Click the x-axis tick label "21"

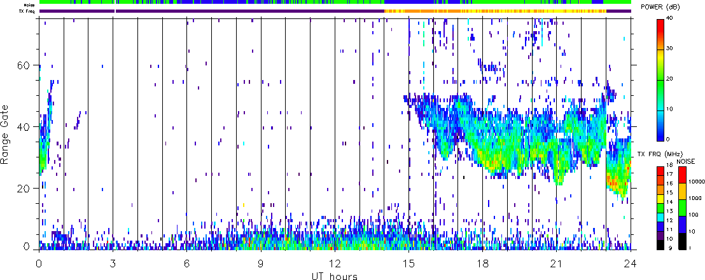pyautogui.click(x=556, y=263)
